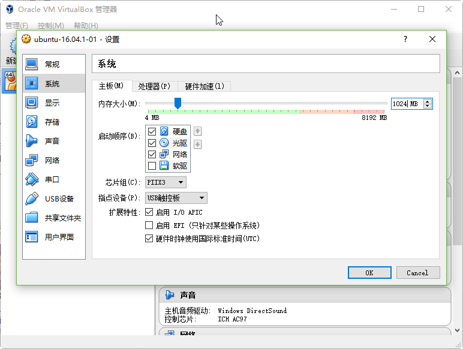
Task: Open the 指点设备 USB触控板 dropdown
Action: (x=176, y=198)
